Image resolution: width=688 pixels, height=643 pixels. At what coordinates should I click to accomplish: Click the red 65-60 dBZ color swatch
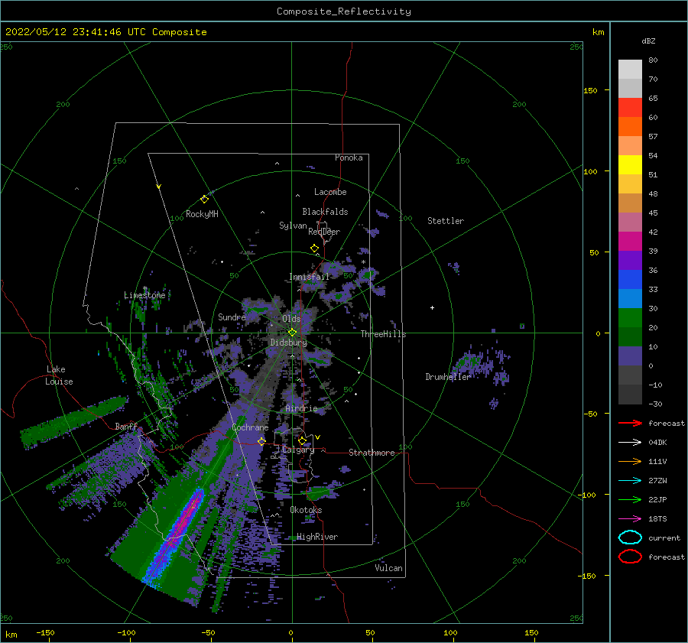pyautogui.click(x=630, y=107)
